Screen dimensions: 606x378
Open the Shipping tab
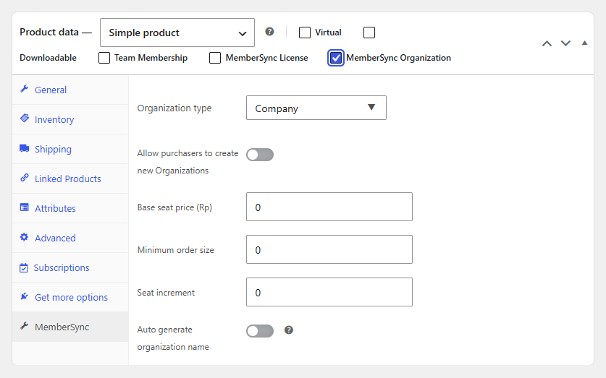point(70,150)
